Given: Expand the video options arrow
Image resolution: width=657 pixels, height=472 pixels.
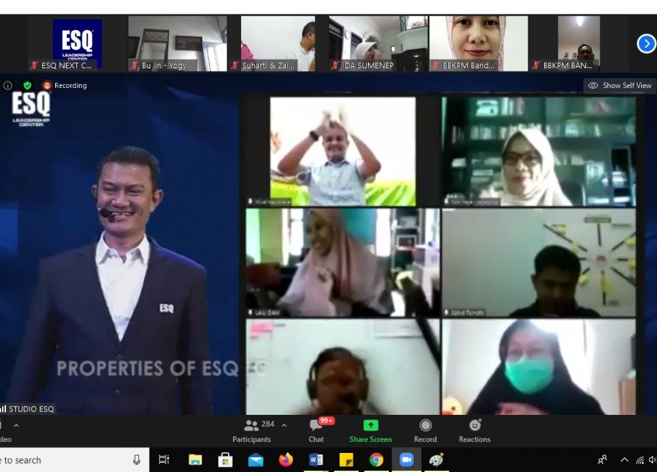Looking at the screenshot, I should pyautogui.click(x=16, y=425).
